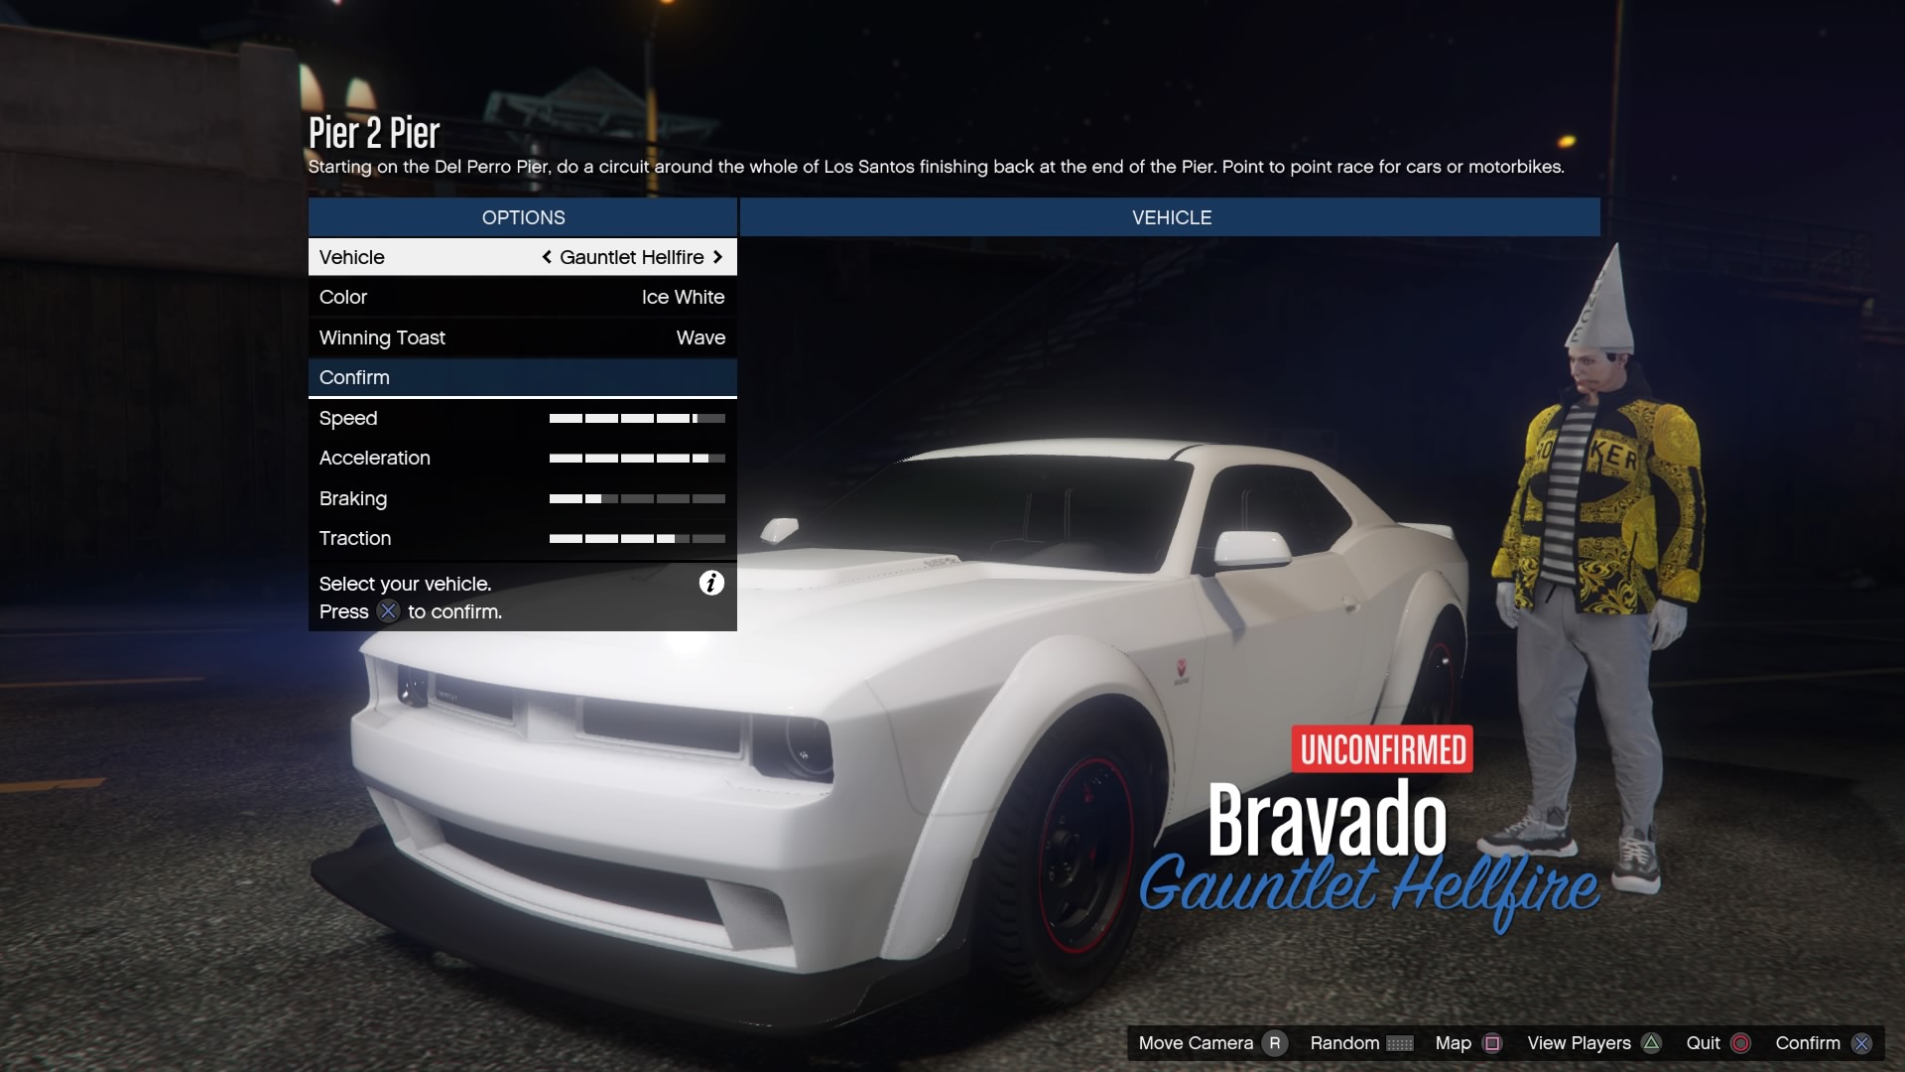Viewport: 1905px width, 1072px height.
Task: Select the OPTIONS tab
Action: tap(522, 216)
